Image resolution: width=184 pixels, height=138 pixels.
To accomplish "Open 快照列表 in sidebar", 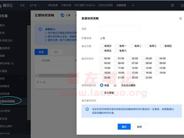I will click(5, 94).
